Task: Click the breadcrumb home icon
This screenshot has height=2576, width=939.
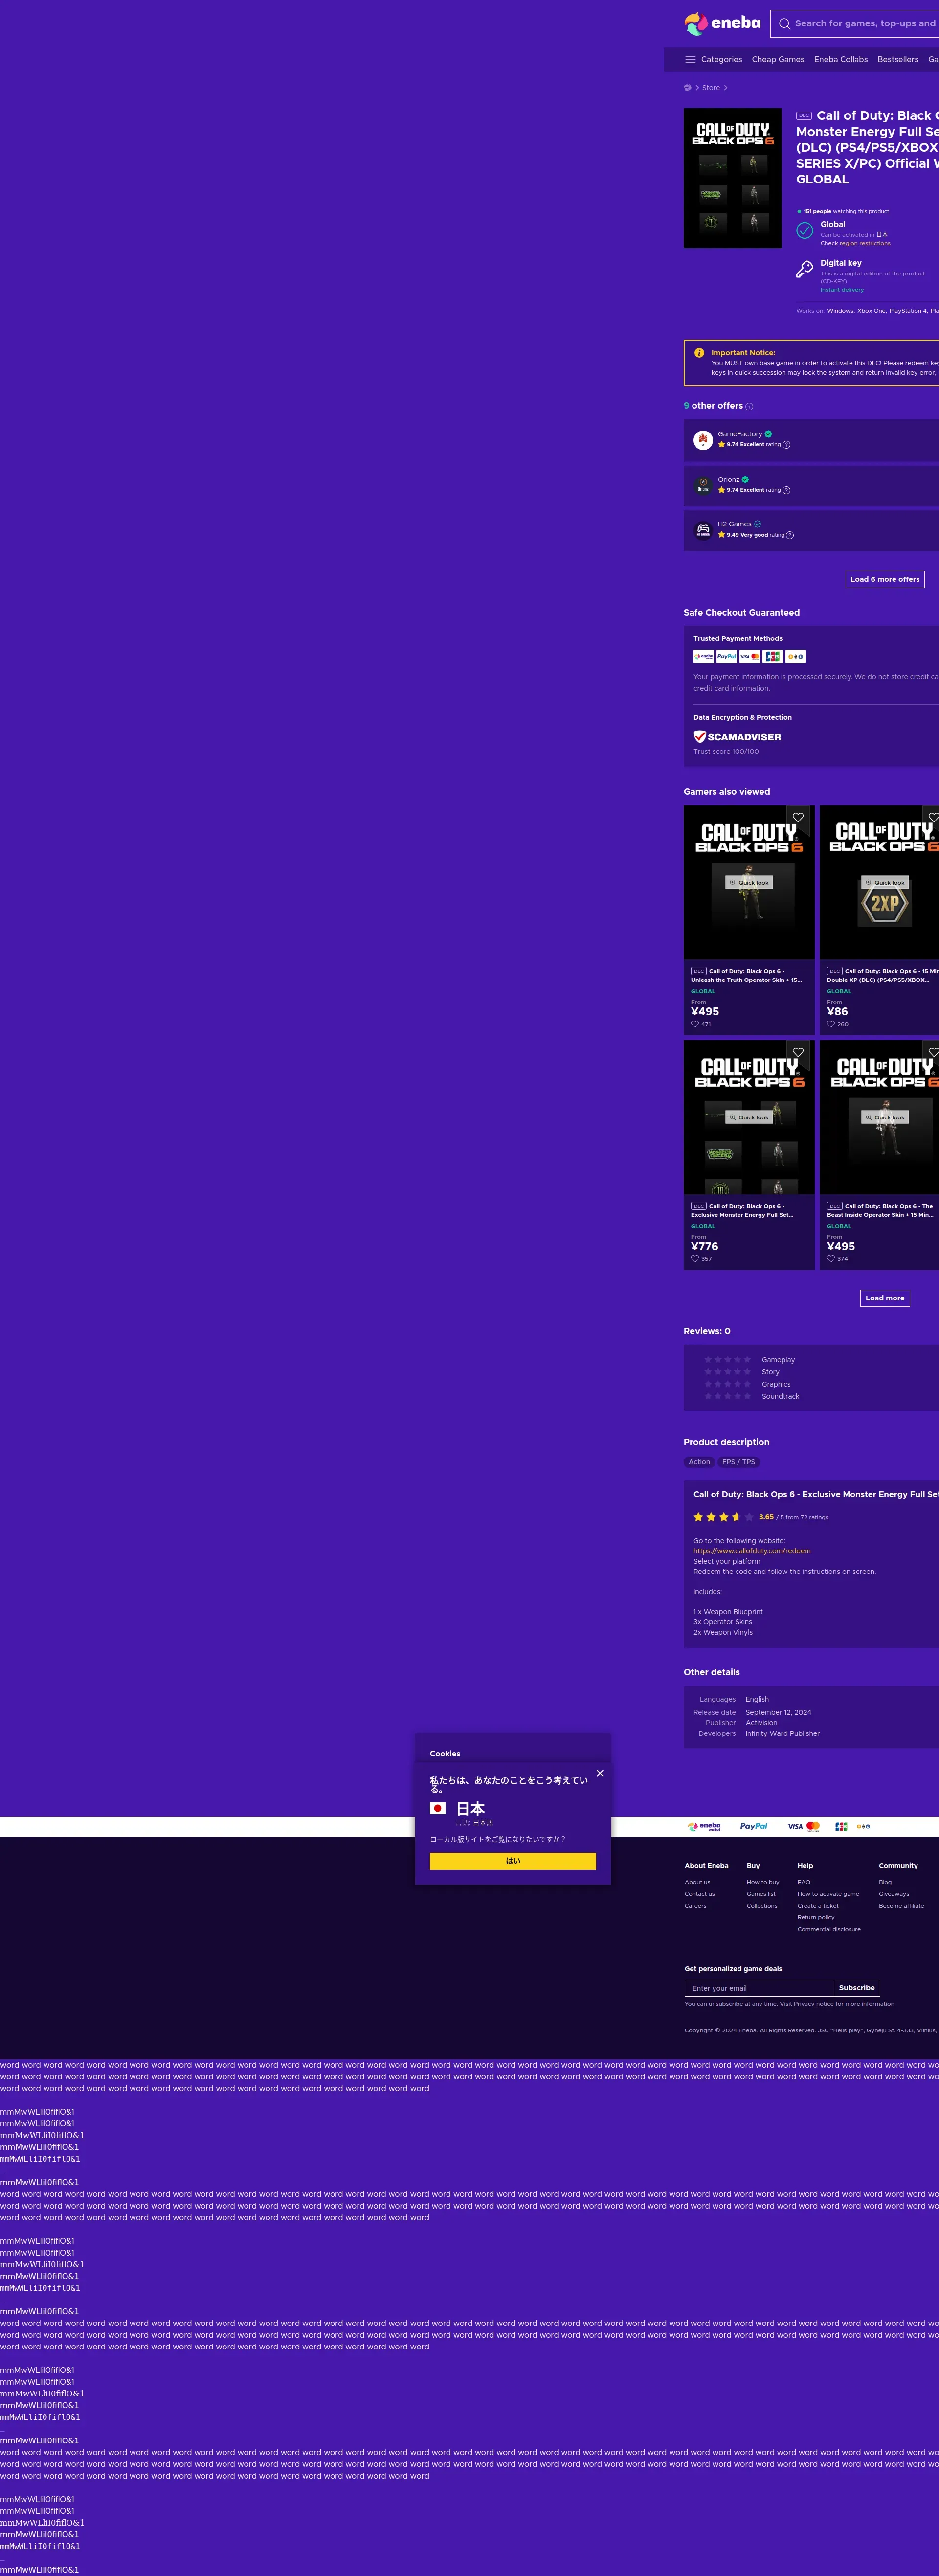Action: point(687,88)
